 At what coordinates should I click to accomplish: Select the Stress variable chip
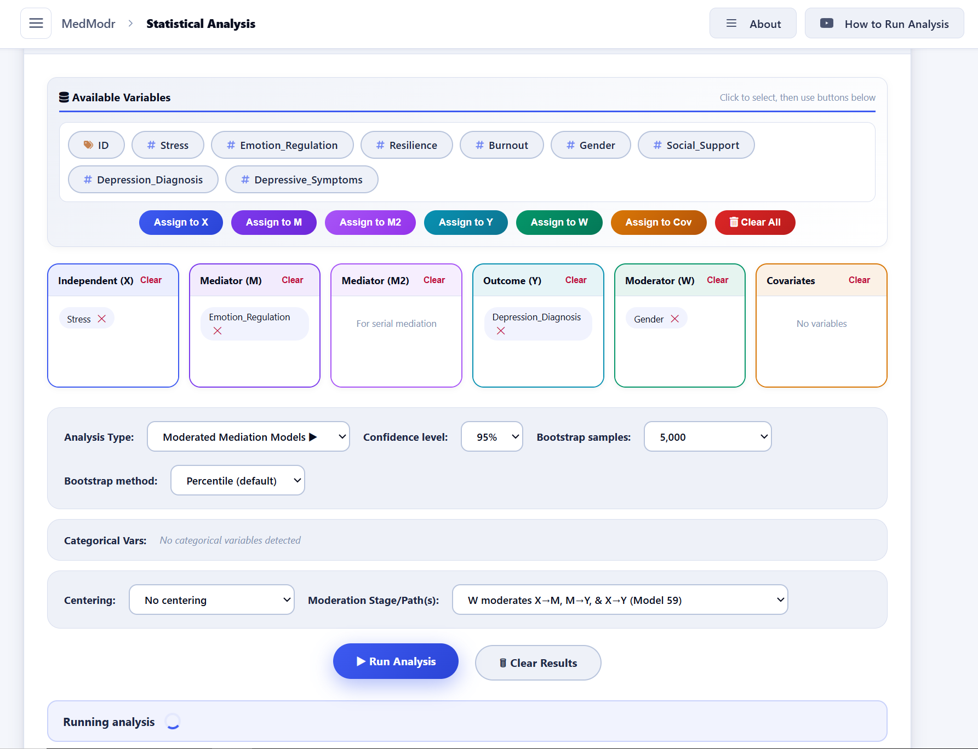click(x=168, y=145)
